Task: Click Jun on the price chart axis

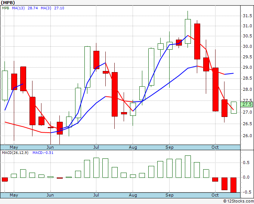Action: point(50,147)
